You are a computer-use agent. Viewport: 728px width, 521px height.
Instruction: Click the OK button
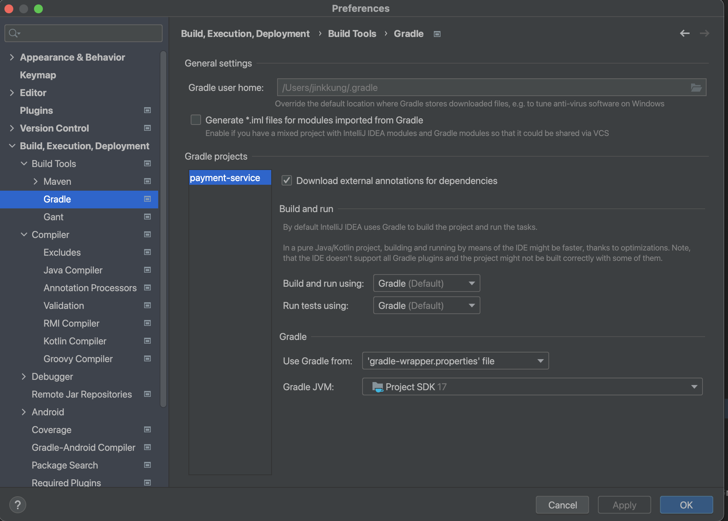click(x=686, y=505)
